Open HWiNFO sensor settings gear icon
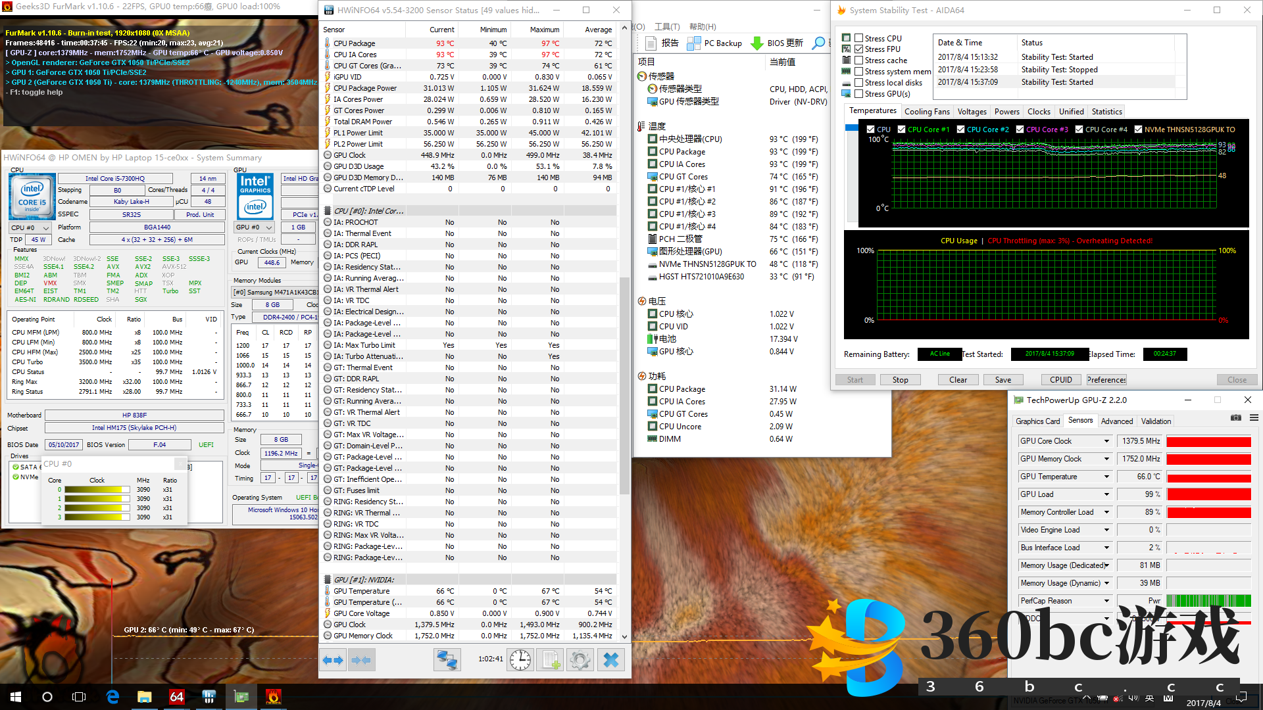 [x=580, y=660]
